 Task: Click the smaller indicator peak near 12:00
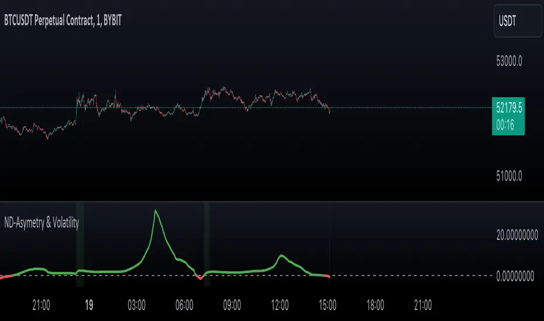[x=281, y=256]
